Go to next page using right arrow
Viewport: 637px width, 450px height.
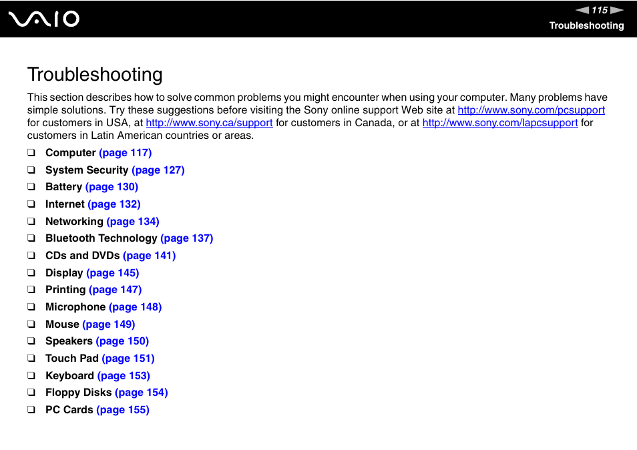click(x=617, y=10)
